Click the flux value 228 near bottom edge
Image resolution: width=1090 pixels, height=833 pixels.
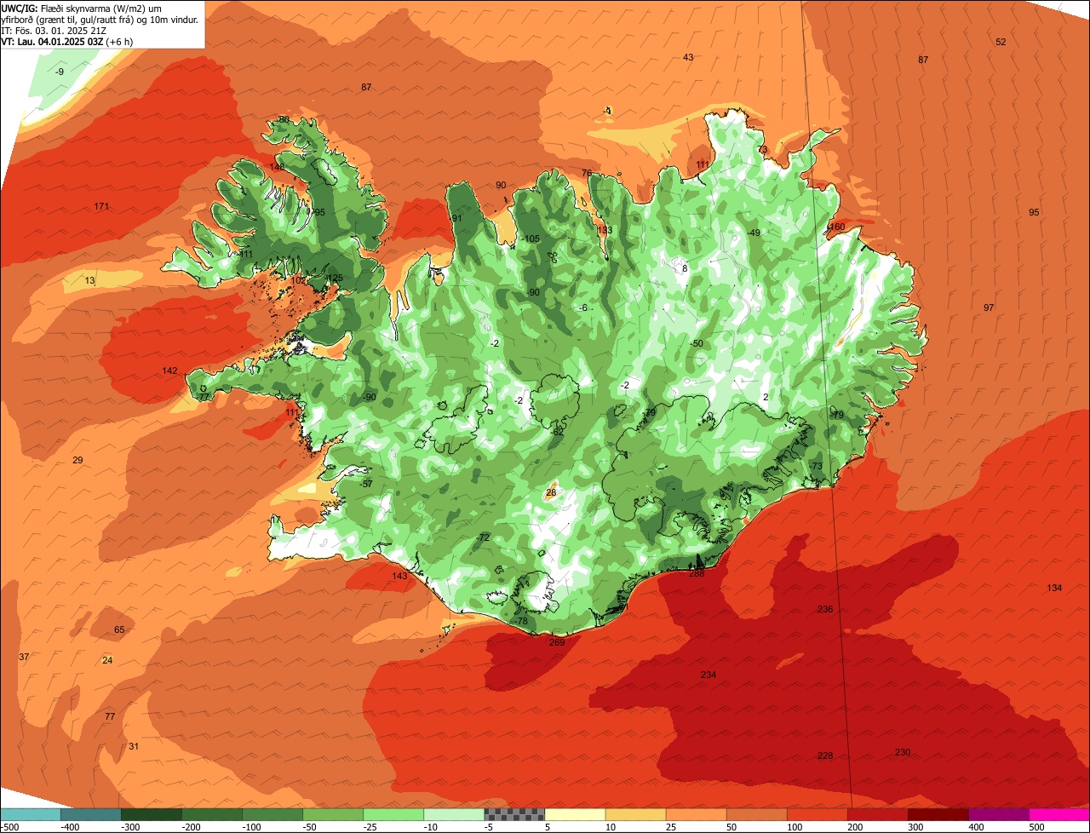tap(825, 756)
